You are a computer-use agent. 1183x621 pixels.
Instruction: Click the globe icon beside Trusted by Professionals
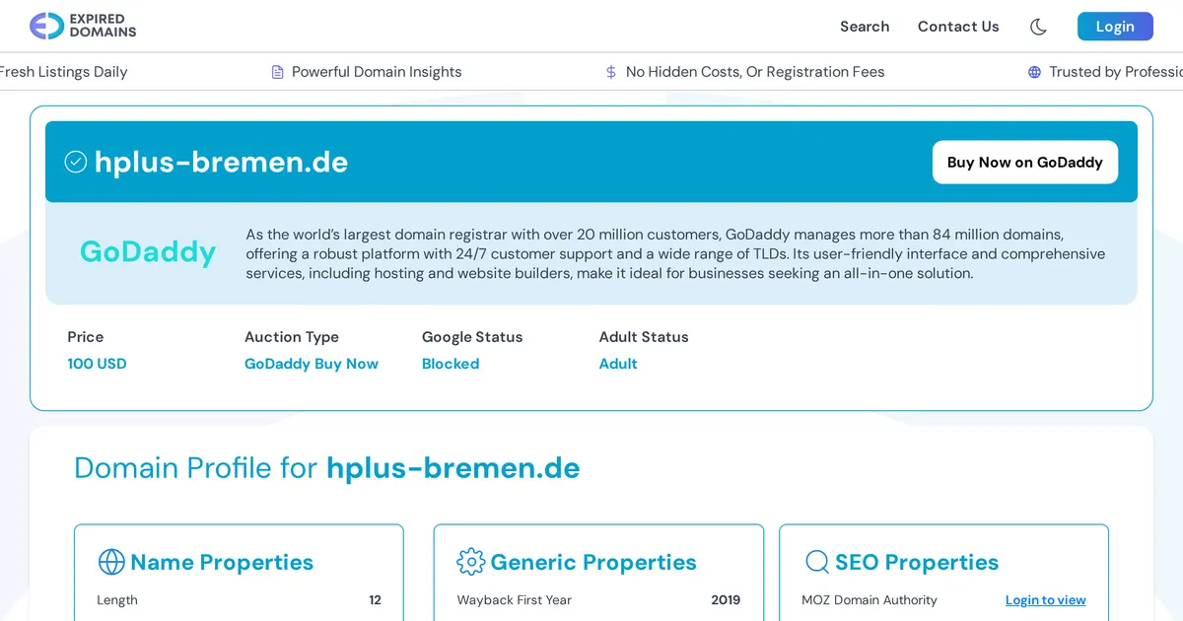click(1034, 72)
